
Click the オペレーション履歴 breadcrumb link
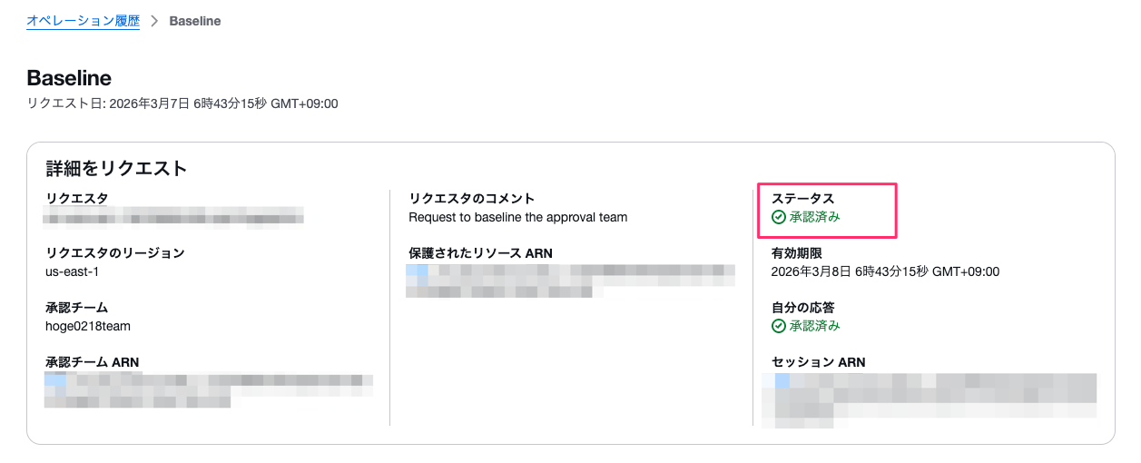point(83,20)
